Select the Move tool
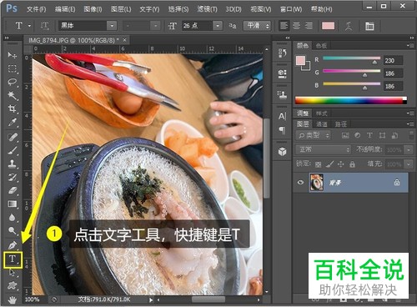417x307 pixels. click(x=13, y=55)
